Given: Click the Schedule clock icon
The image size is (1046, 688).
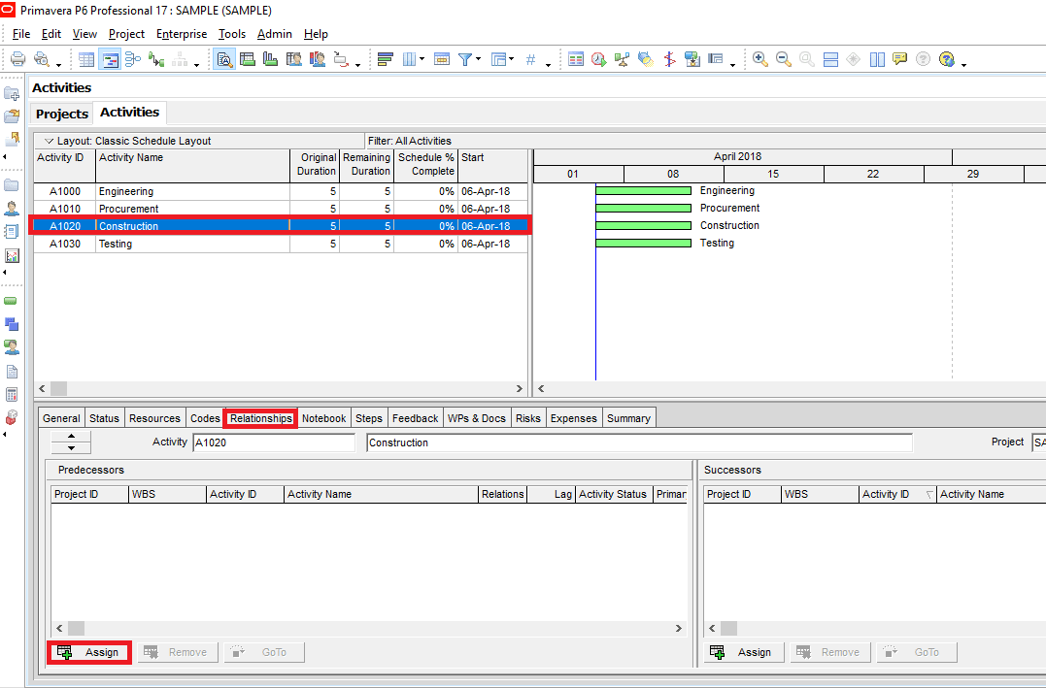Looking at the screenshot, I should coord(598,59).
